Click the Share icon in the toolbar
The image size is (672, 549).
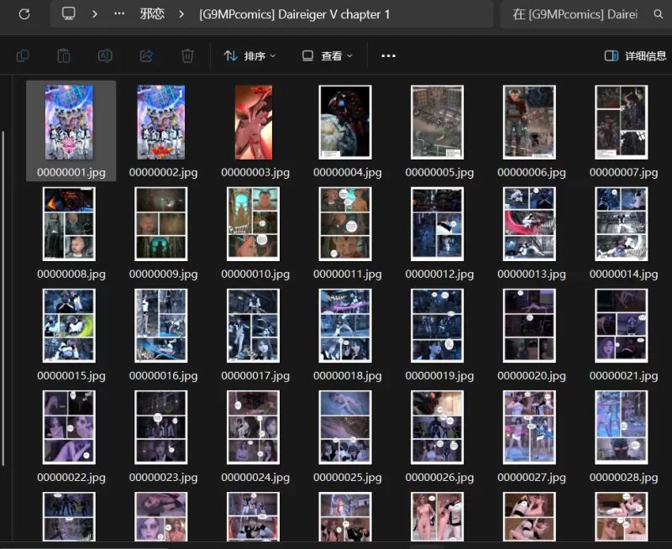coord(146,55)
